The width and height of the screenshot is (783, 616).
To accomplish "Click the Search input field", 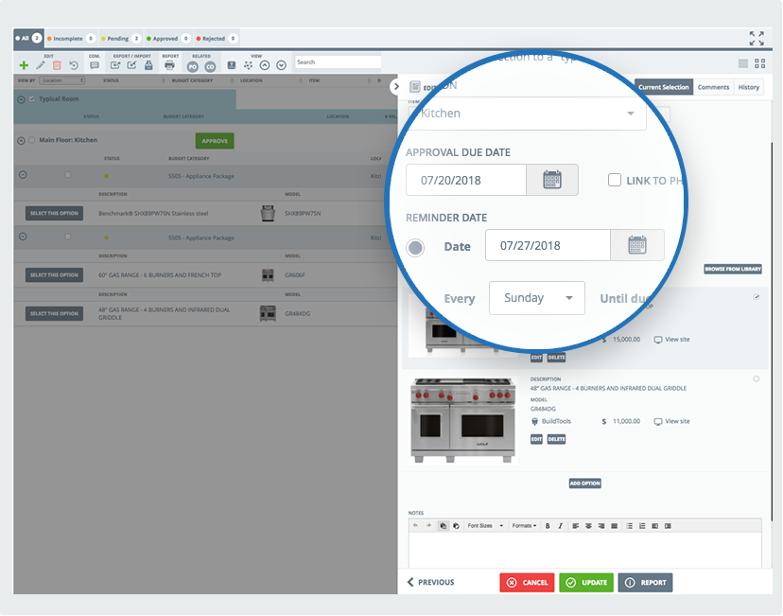I will coord(337,62).
